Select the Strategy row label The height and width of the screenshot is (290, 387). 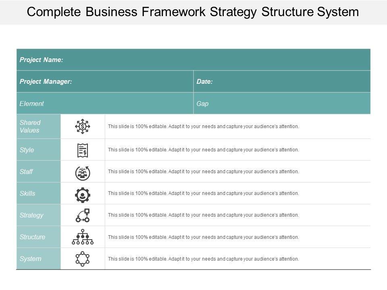pos(38,215)
